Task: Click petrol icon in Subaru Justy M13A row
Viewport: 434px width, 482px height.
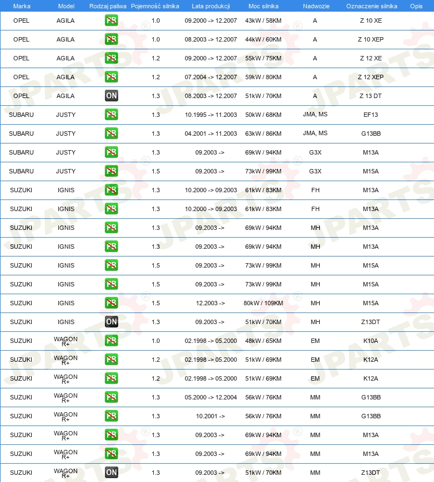Action: pos(111,152)
